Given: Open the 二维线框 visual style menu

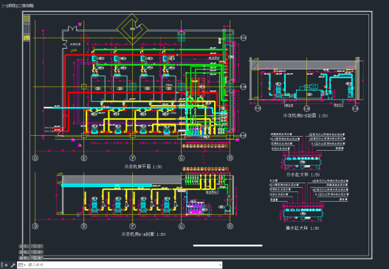Looking at the screenshot, I should [25, 6].
